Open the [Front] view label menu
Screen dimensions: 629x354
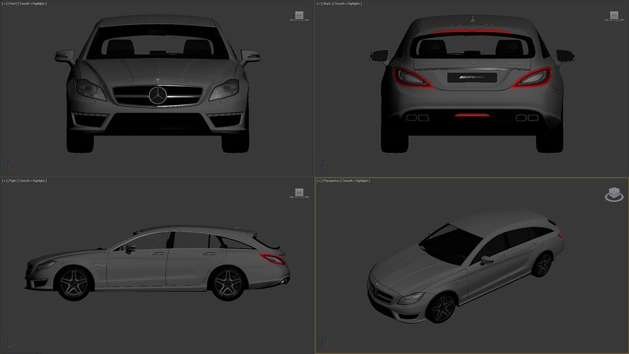[x=12, y=4]
